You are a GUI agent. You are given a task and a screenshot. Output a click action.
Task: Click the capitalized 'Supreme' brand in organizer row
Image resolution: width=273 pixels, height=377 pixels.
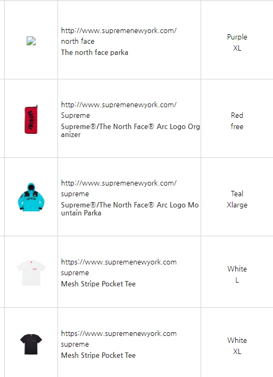pyautogui.click(x=76, y=115)
